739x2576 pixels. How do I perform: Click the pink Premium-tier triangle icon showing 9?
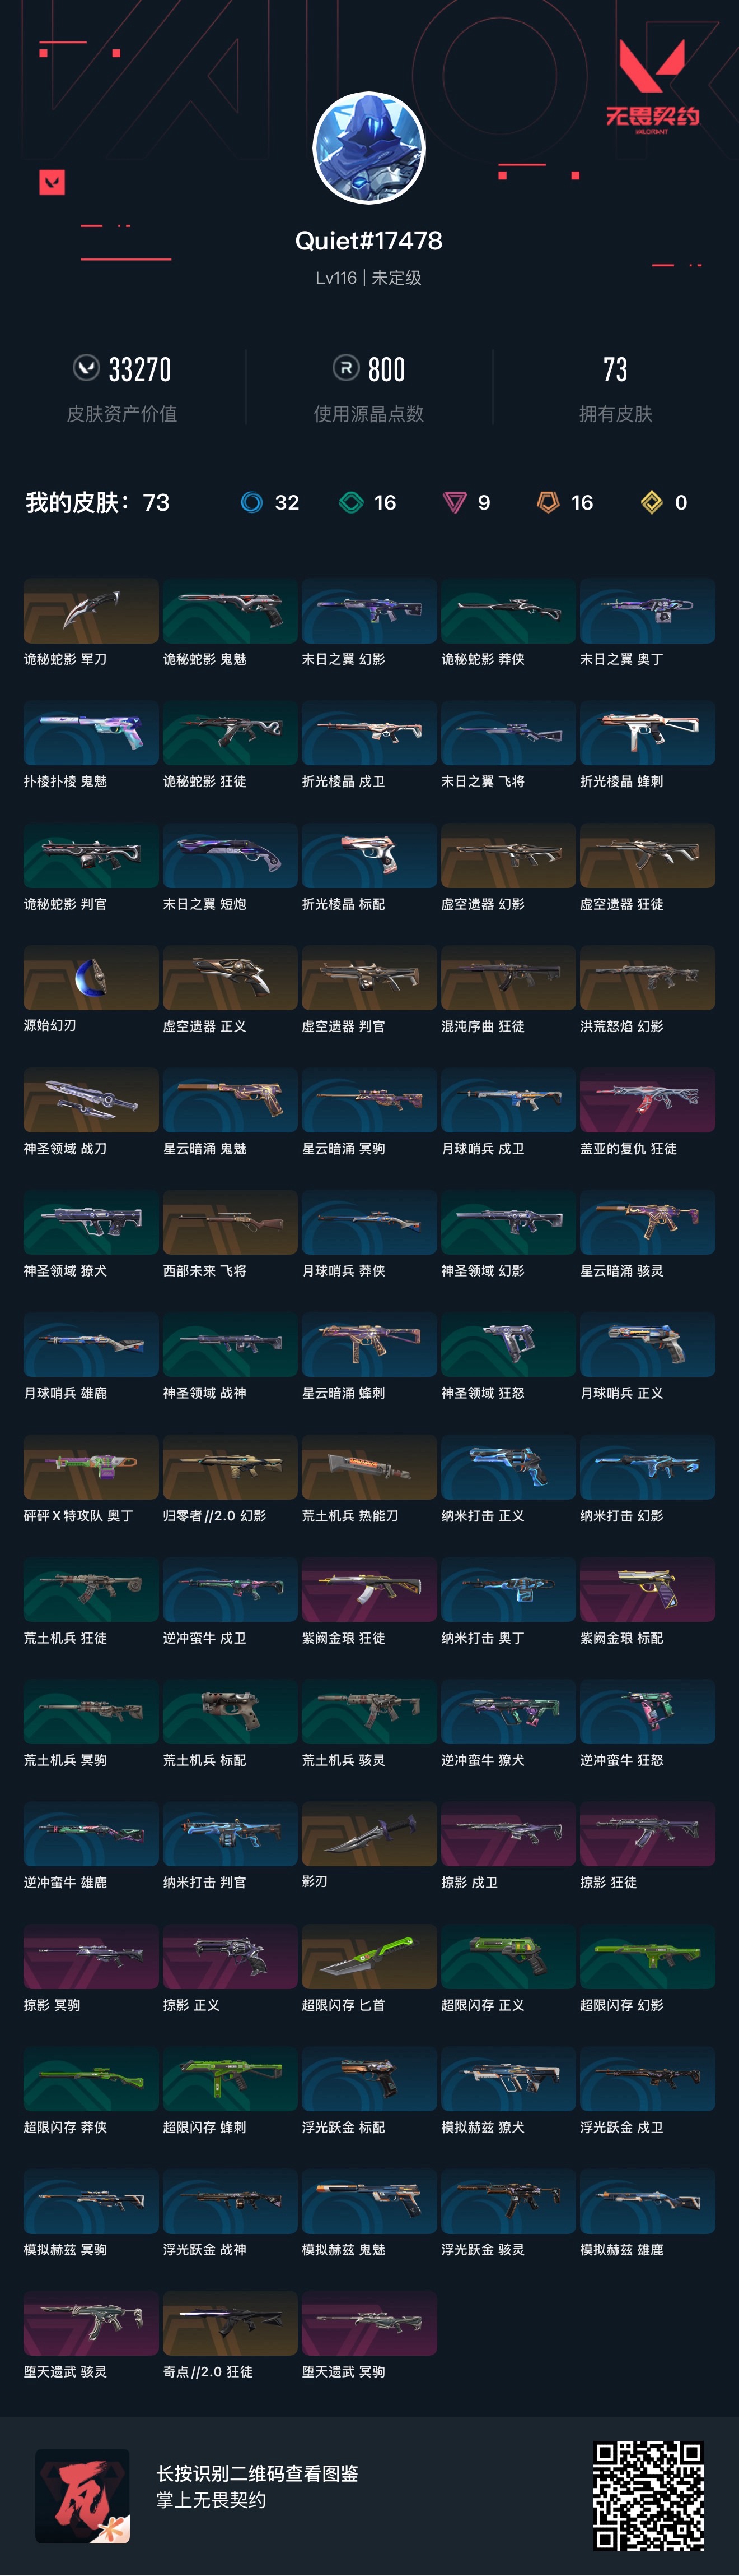click(x=455, y=502)
